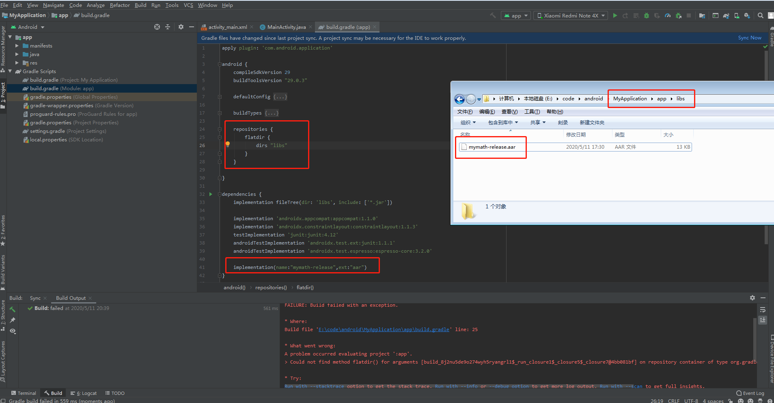Click the CRLF line separator in status bar
The image size is (774, 403).
(674, 401)
